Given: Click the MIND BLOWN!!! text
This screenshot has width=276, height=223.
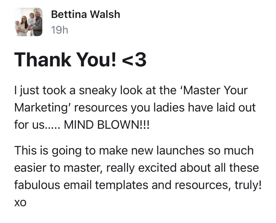Looking at the screenshot, I should [x=106, y=125].
